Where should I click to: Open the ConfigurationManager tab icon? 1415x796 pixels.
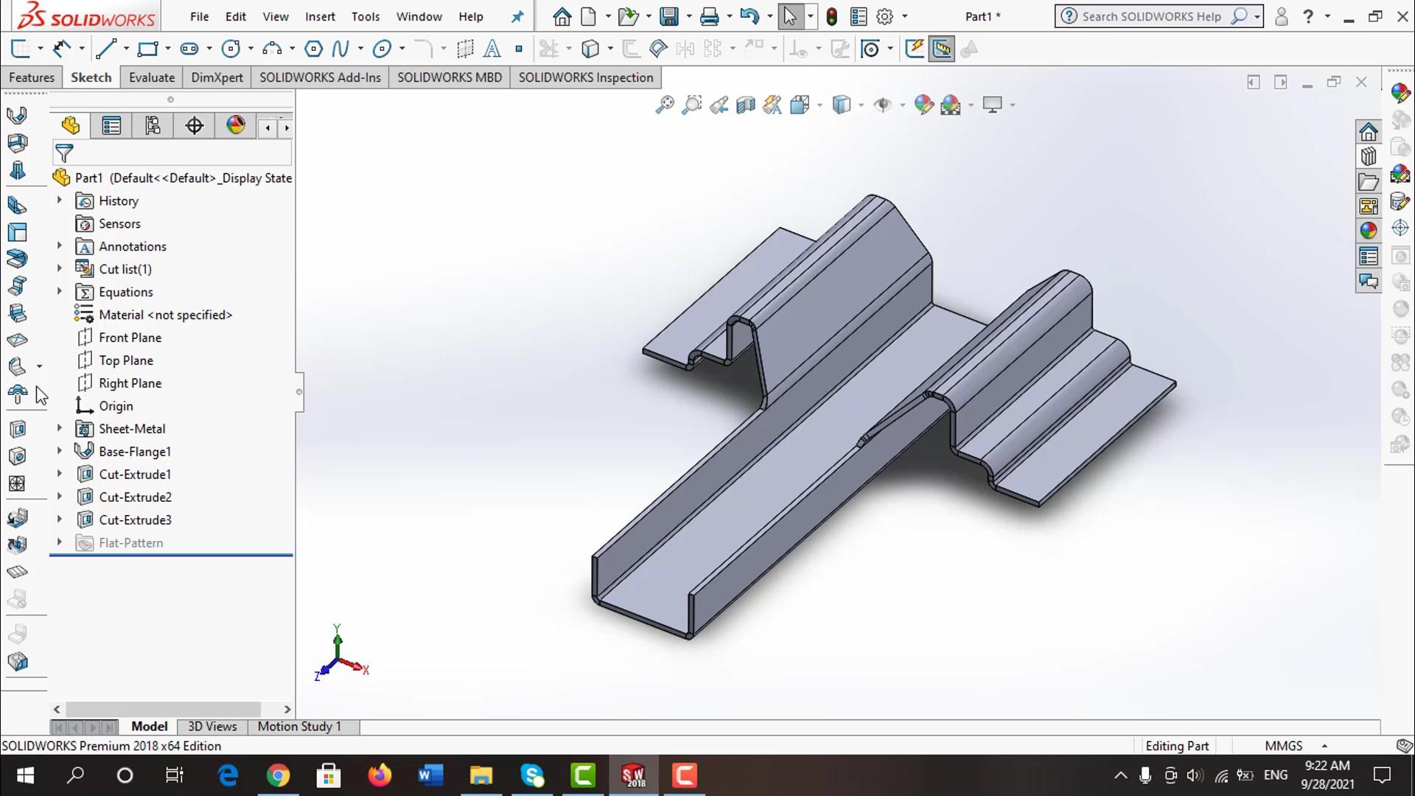tap(153, 126)
